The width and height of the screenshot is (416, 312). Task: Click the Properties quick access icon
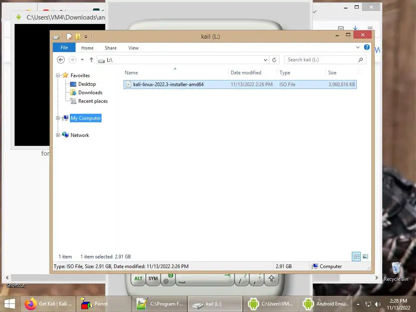point(69,37)
